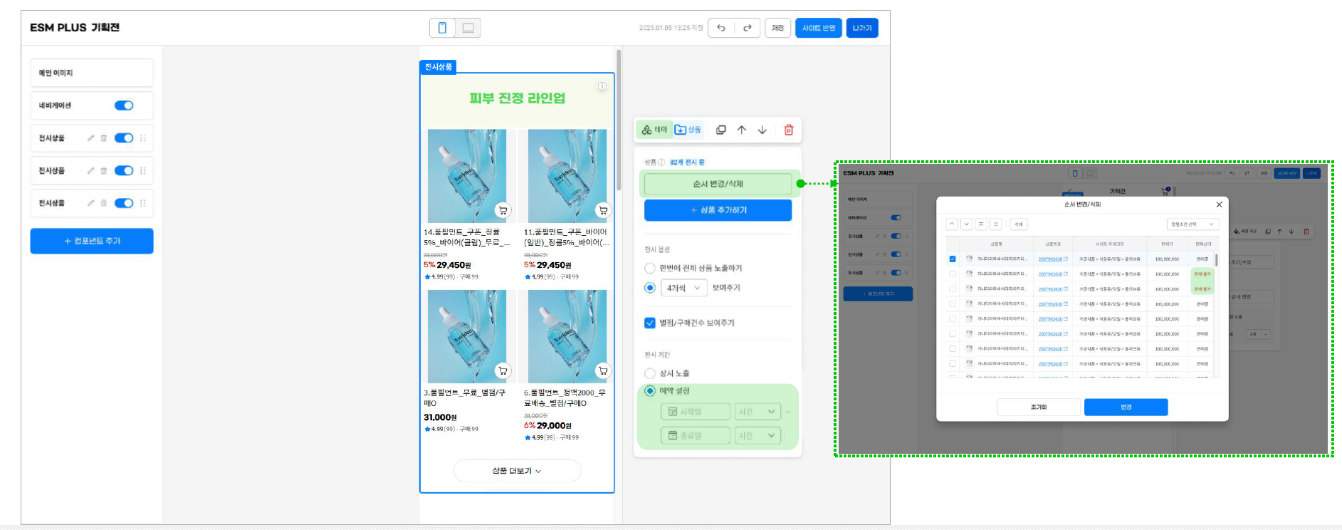Click the 순서 변경/삭제 button in the settings panel

[718, 184]
